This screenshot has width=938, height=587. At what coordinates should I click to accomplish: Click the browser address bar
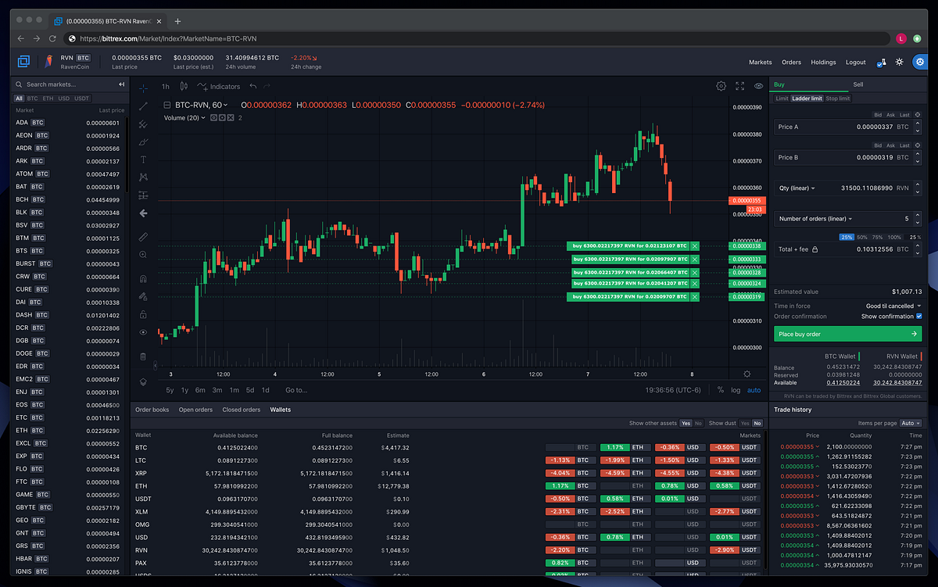pos(477,38)
